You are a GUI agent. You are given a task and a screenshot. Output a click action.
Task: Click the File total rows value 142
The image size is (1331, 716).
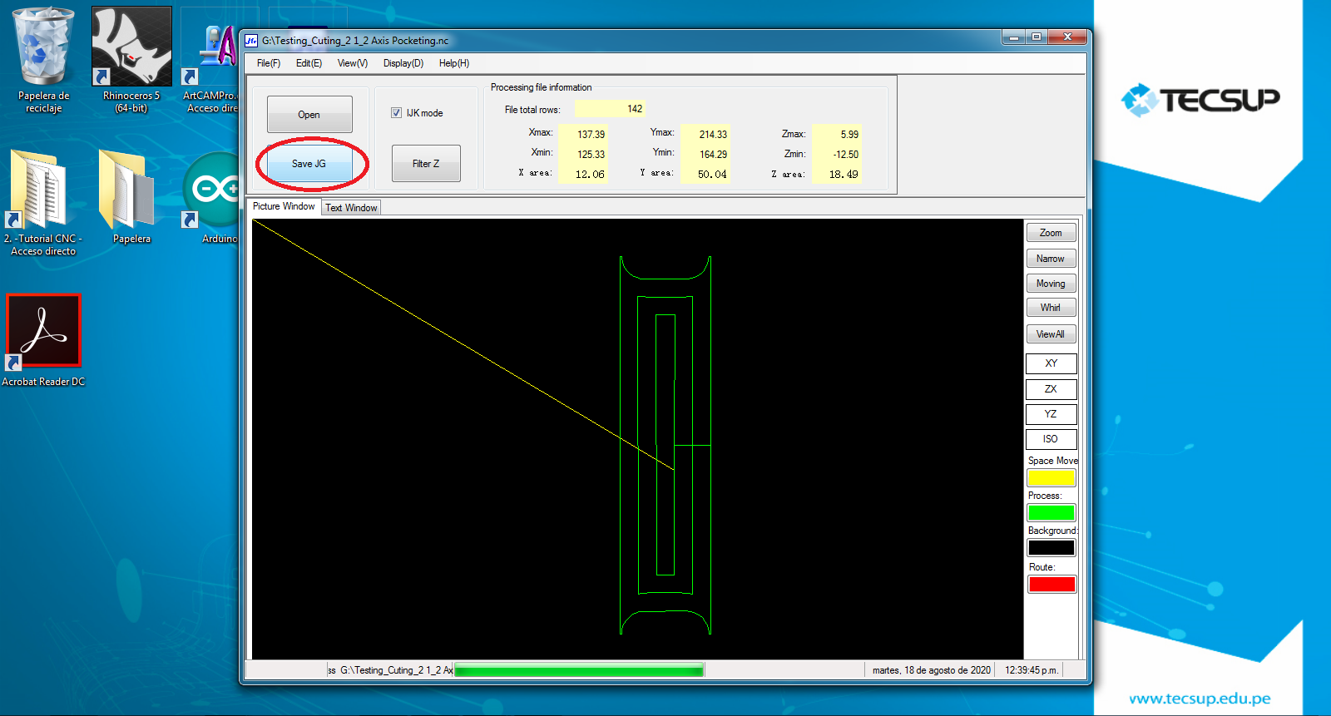pos(610,109)
